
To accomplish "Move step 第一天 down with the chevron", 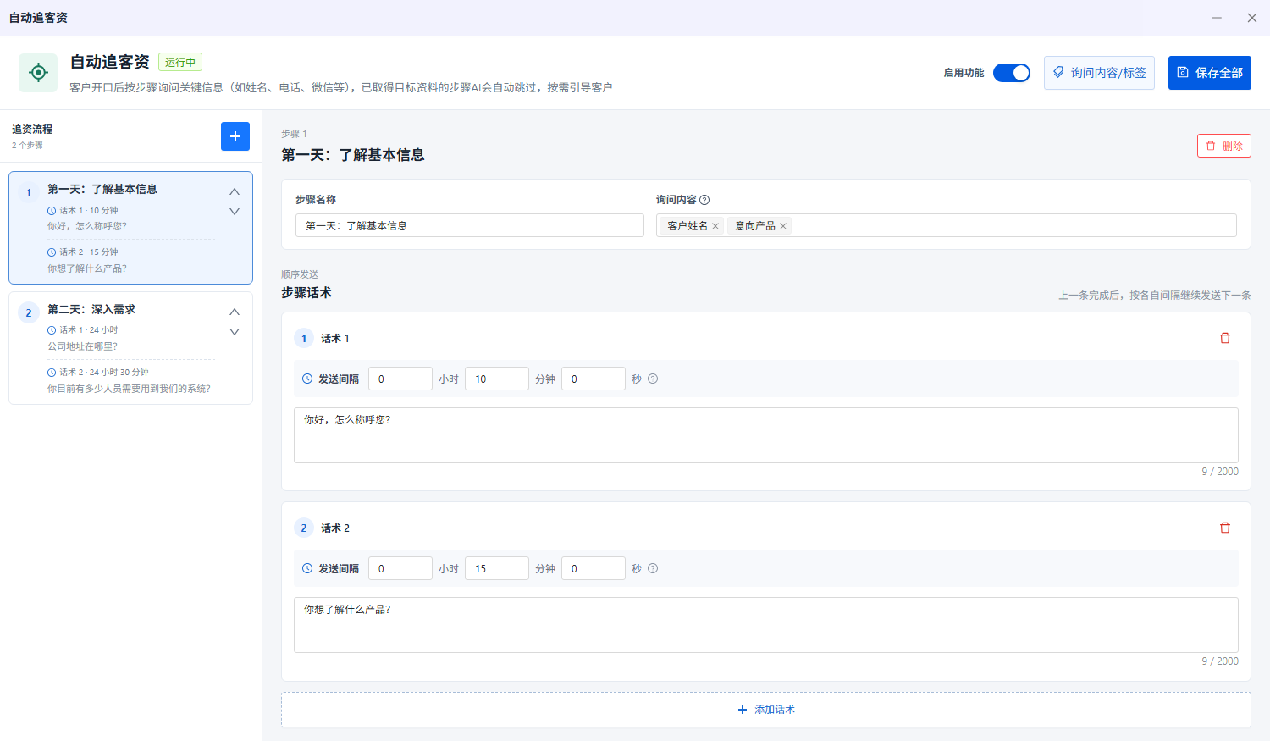I will pos(235,212).
